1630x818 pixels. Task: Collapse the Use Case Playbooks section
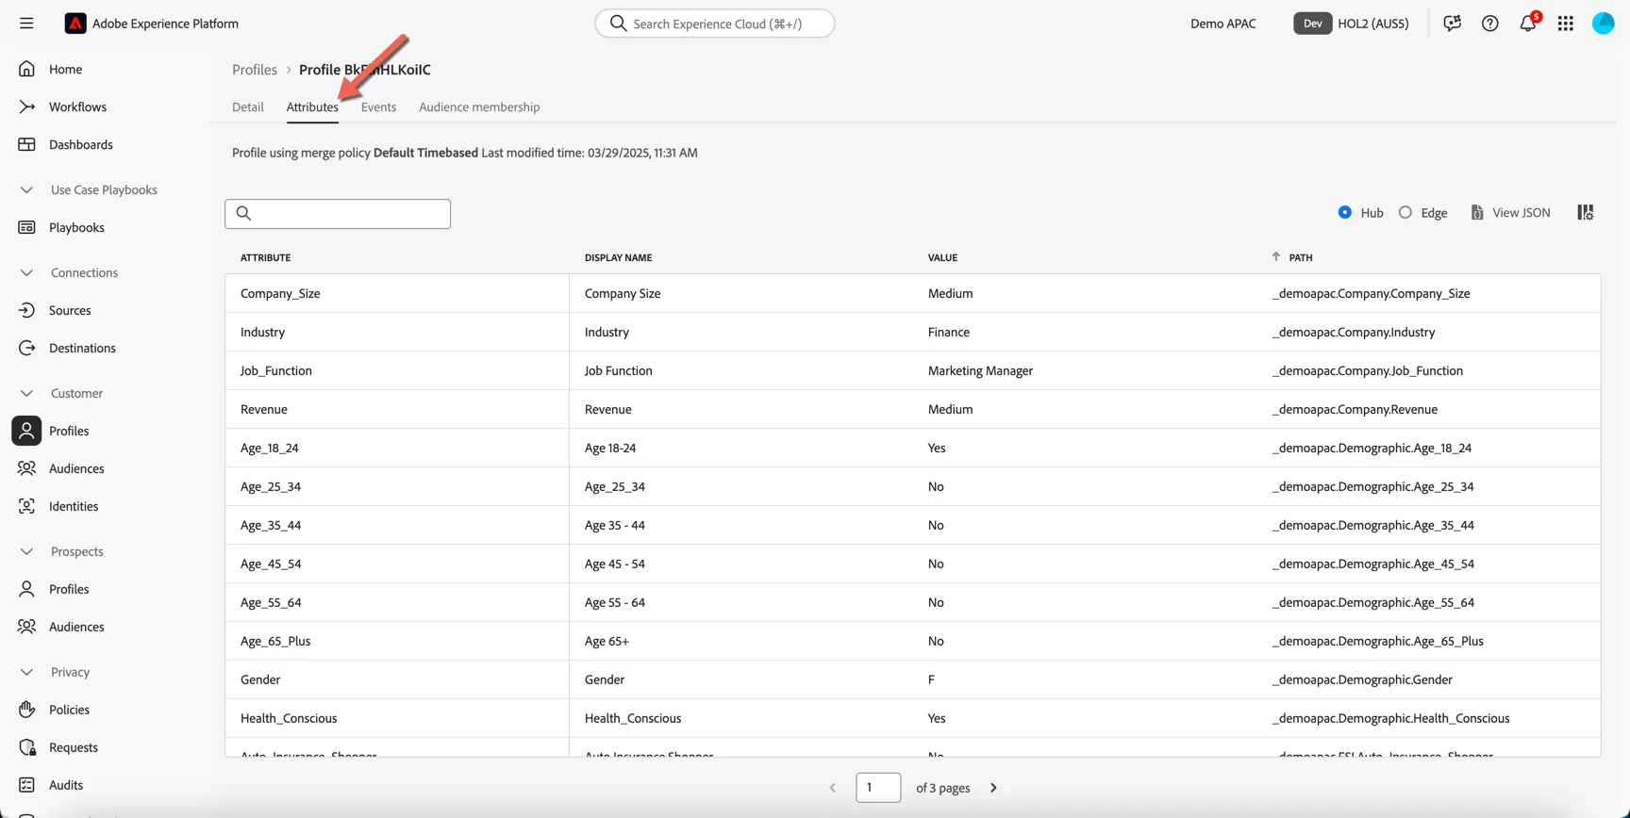coord(26,189)
